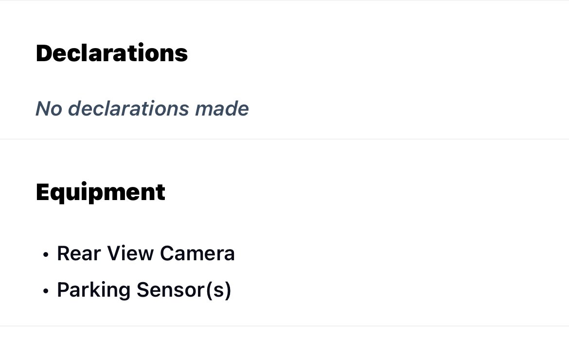Click the letter 'D' starting Declarations heading

[44, 53]
